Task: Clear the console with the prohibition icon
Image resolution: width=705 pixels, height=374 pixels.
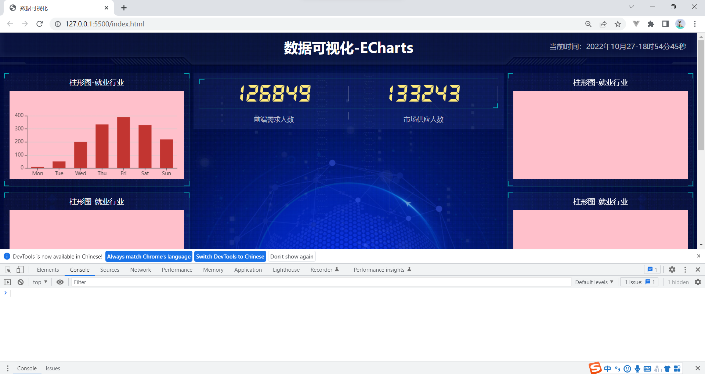Action: (x=20, y=282)
